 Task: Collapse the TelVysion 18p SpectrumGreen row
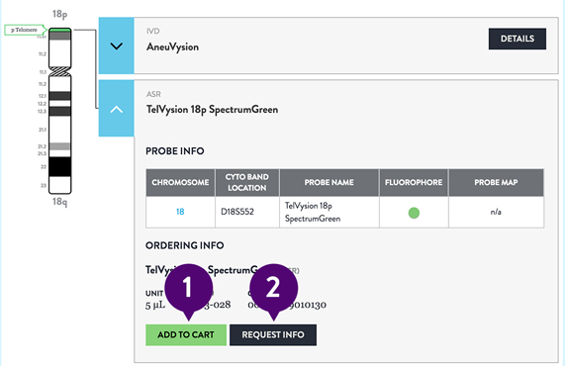coord(117,109)
